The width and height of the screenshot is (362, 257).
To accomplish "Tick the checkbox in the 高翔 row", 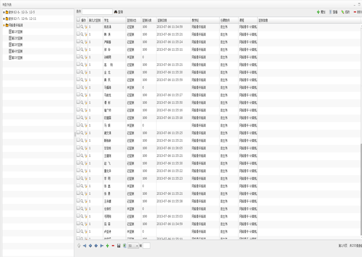I will point(78,64).
